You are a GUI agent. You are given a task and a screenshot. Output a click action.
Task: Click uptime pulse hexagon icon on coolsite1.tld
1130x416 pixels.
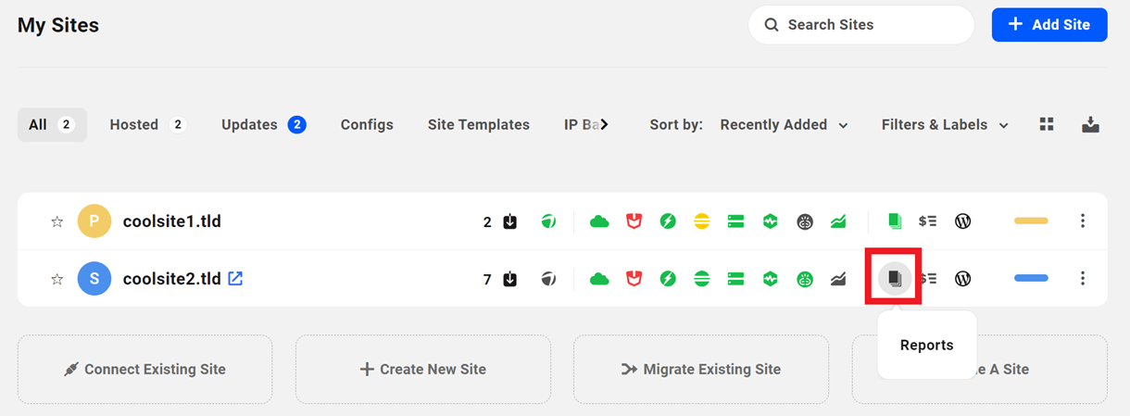(770, 221)
